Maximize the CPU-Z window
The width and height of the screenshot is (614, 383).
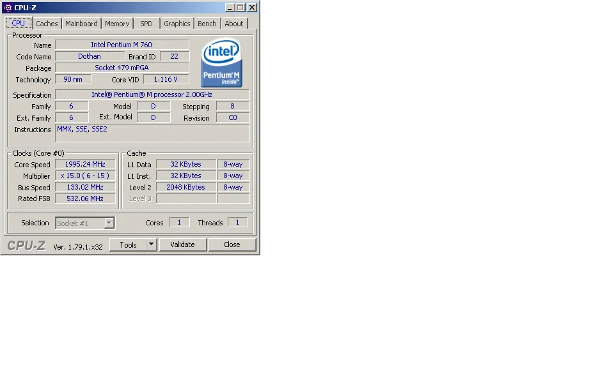click(240, 8)
